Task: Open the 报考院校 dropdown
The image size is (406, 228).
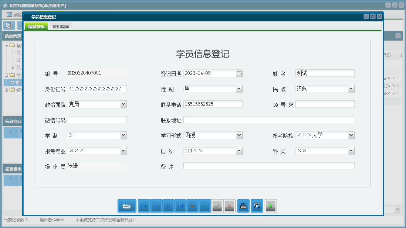Action: [351, 135]
